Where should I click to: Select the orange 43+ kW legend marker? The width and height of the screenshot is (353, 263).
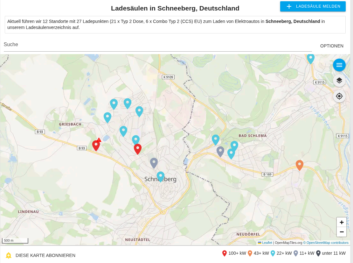tap(251, 253)
